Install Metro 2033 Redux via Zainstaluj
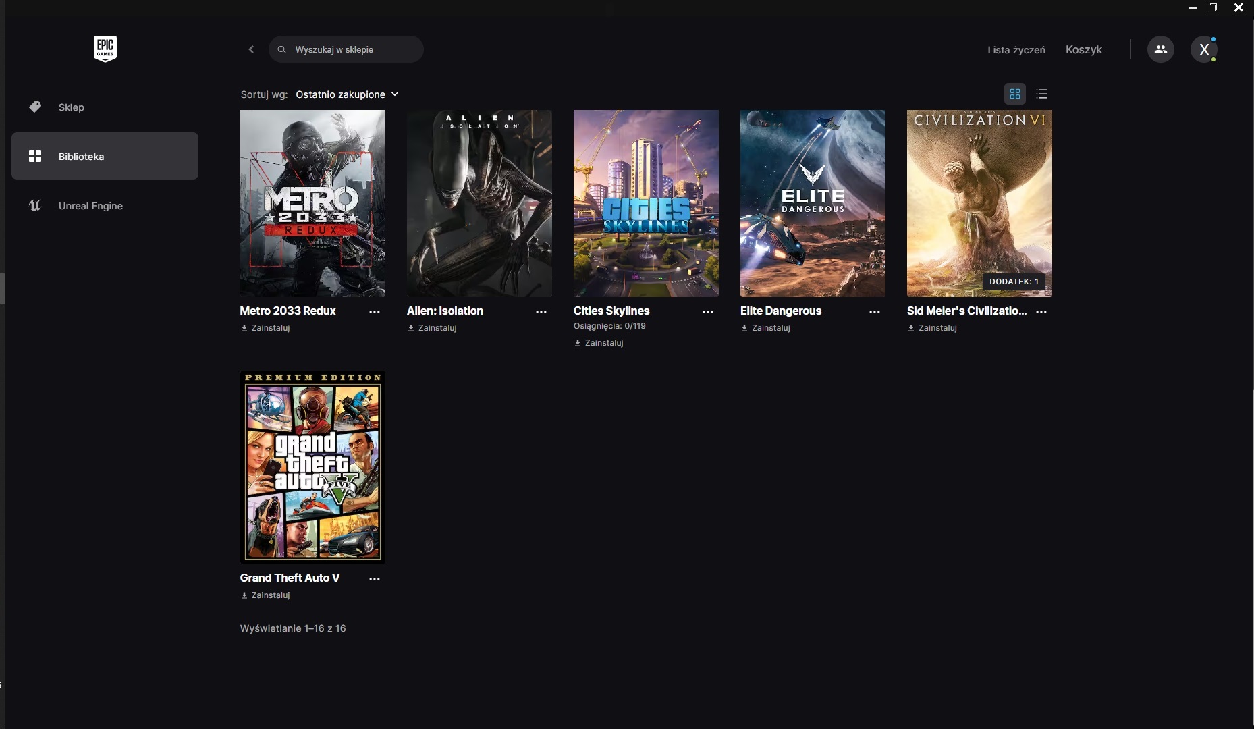 pos(265,328)
